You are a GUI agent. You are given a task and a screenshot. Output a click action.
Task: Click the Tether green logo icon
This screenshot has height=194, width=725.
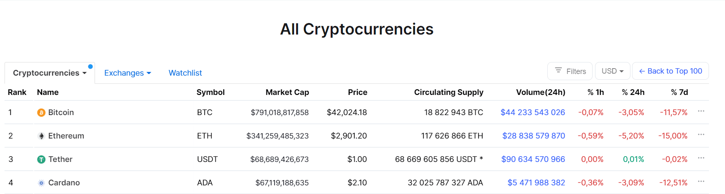tap(41, 159)
